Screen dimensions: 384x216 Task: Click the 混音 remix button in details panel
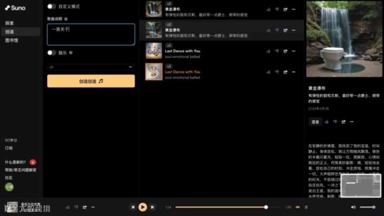[315, 122]
